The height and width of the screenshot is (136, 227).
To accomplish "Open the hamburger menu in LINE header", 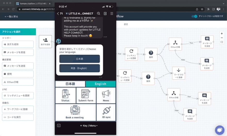I will click(112, 13).
